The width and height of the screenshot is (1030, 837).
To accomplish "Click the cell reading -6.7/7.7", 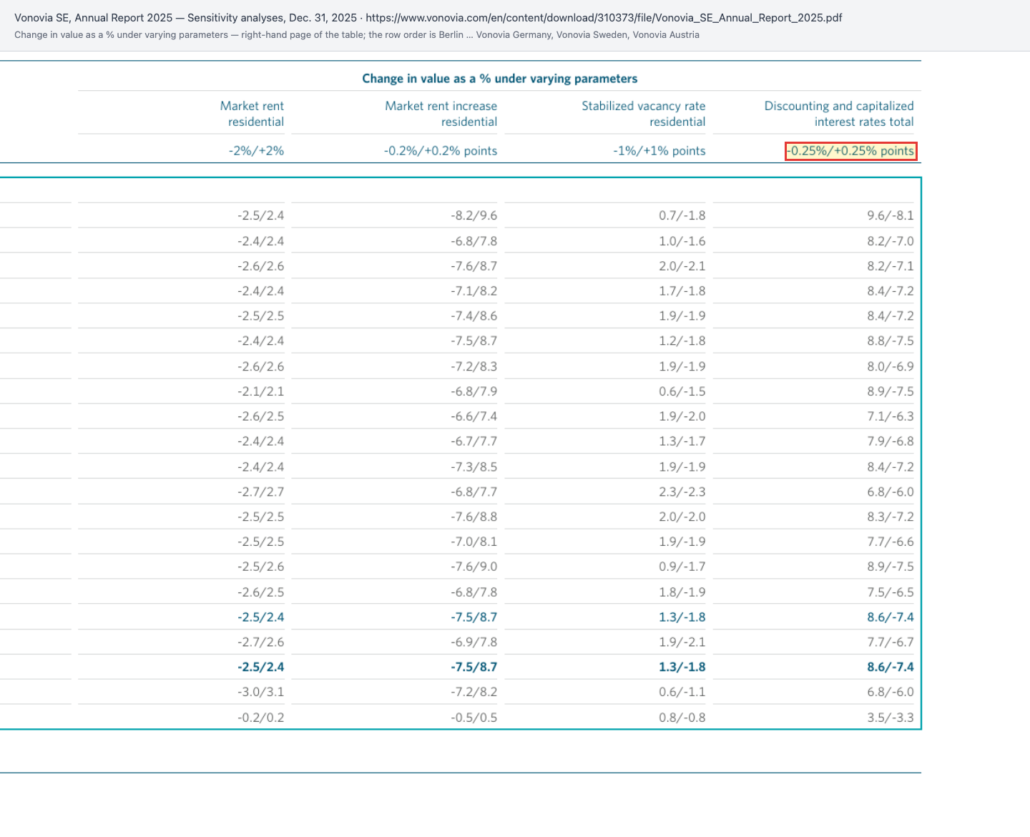I will [x=474, y=441].
